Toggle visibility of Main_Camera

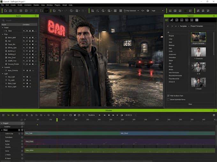point(24,71)
